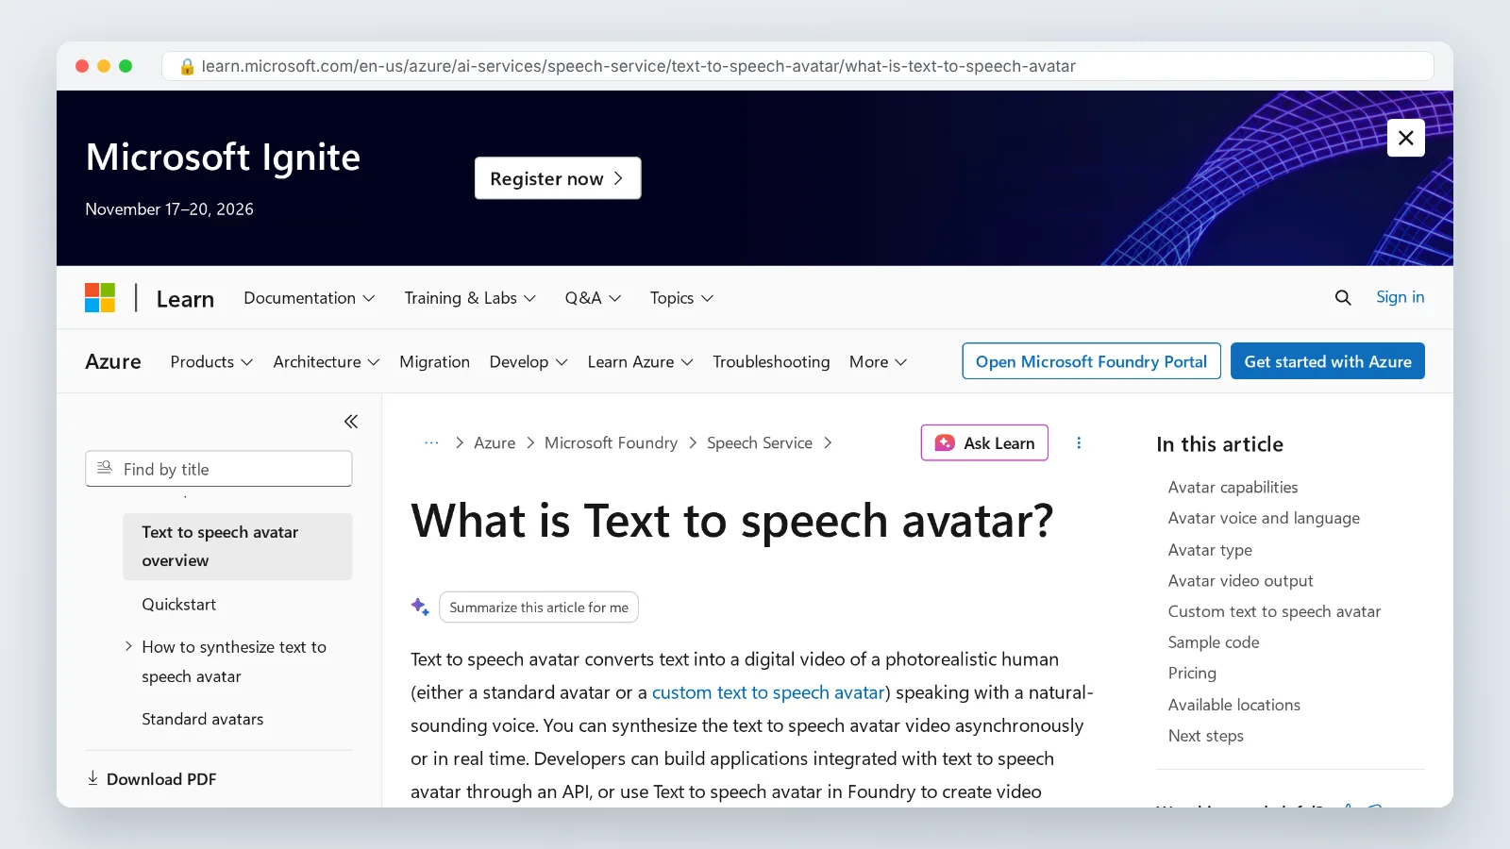Expand How to synthesize text to speech avatar

tap(129, 646)
